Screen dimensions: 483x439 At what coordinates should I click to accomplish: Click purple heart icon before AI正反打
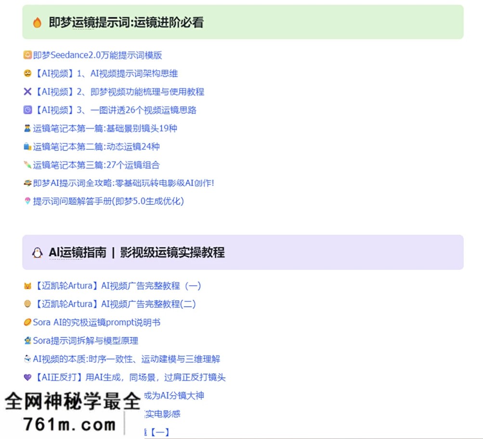tap(28, 377)
